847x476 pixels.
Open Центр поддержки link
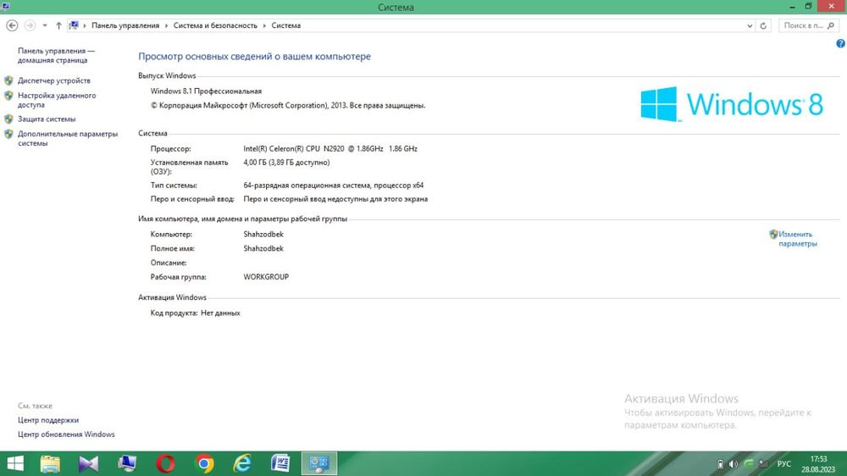[48, 420]
